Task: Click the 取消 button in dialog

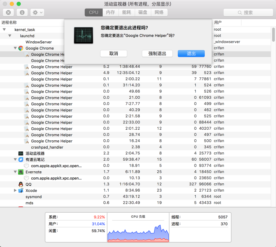Action: pyautogui.click(x=114, y=54)
